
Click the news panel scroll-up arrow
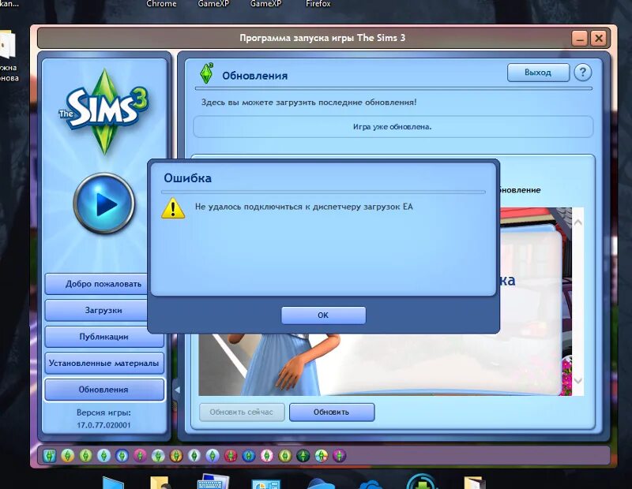(578, 222)
